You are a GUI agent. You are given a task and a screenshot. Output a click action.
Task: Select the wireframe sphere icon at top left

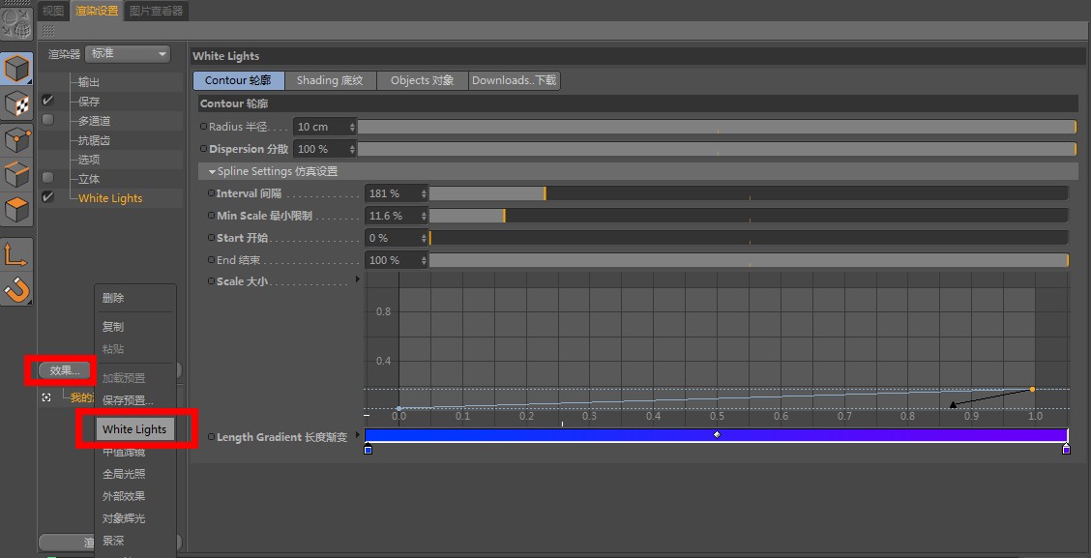click(x=16, y=23)
